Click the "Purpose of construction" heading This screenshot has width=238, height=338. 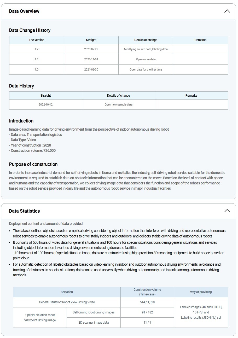click(x=33, y=164)
